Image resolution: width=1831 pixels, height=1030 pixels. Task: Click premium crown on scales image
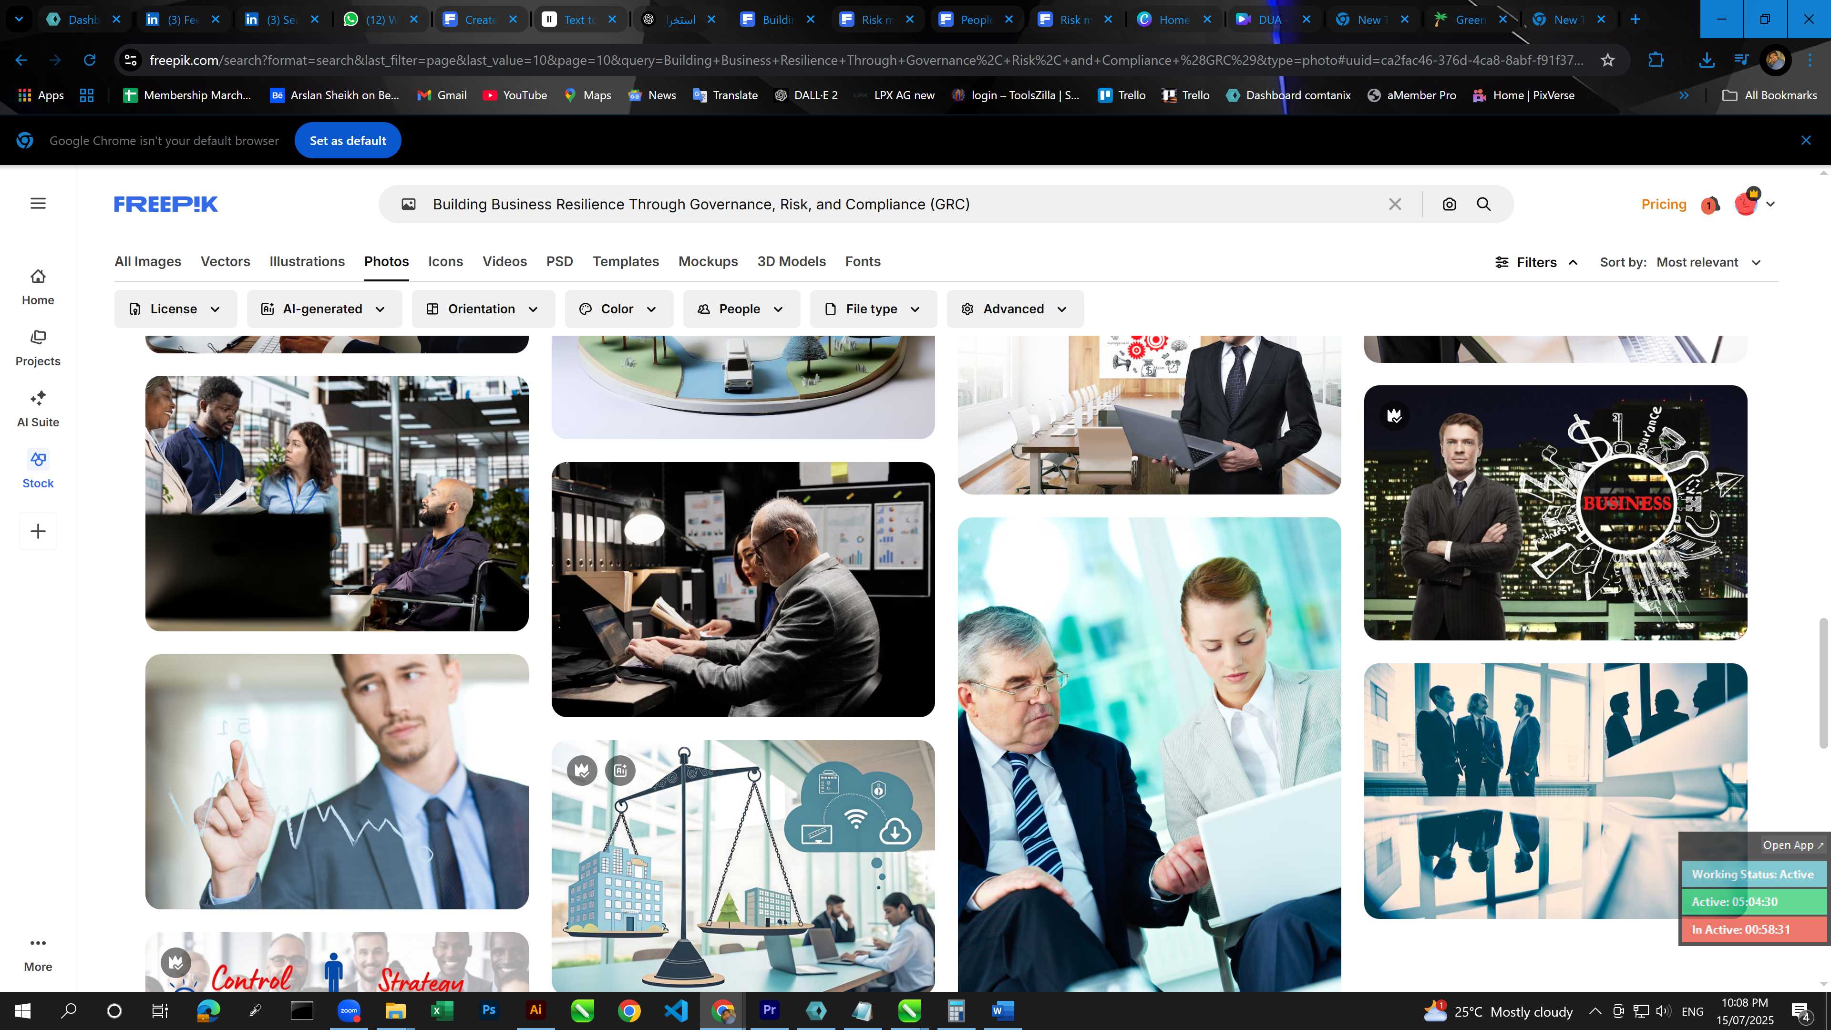[x=582, y=770]
